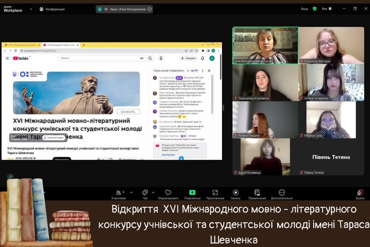Open the shared screen options ellipsis

coord(150,9)
